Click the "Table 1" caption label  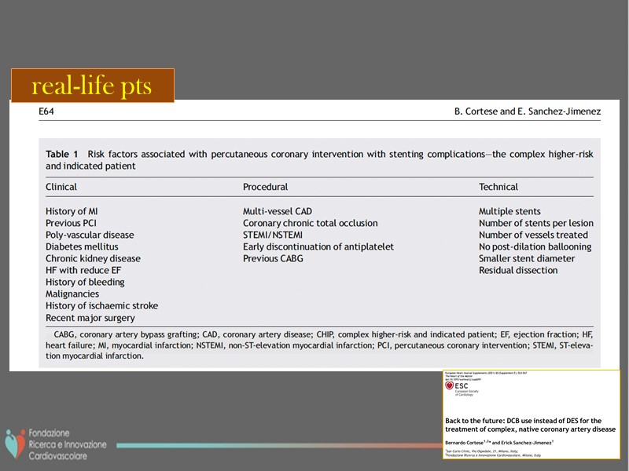[x=62, y=154]
